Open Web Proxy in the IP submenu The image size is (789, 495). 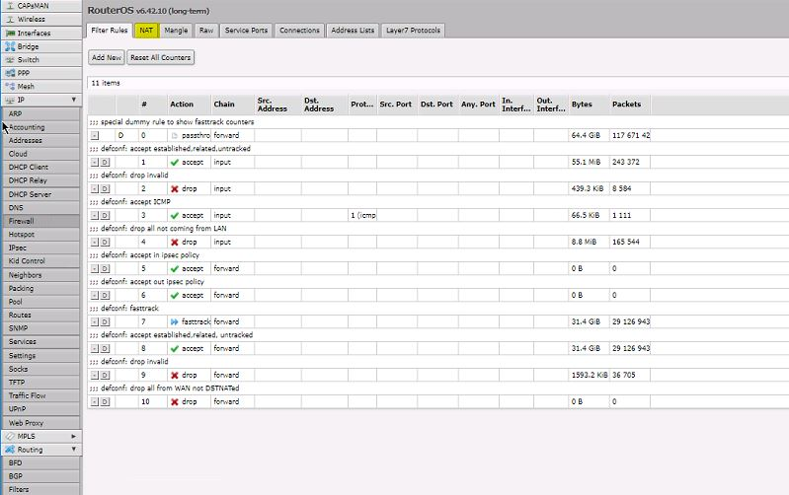click(x=40, y=423)
